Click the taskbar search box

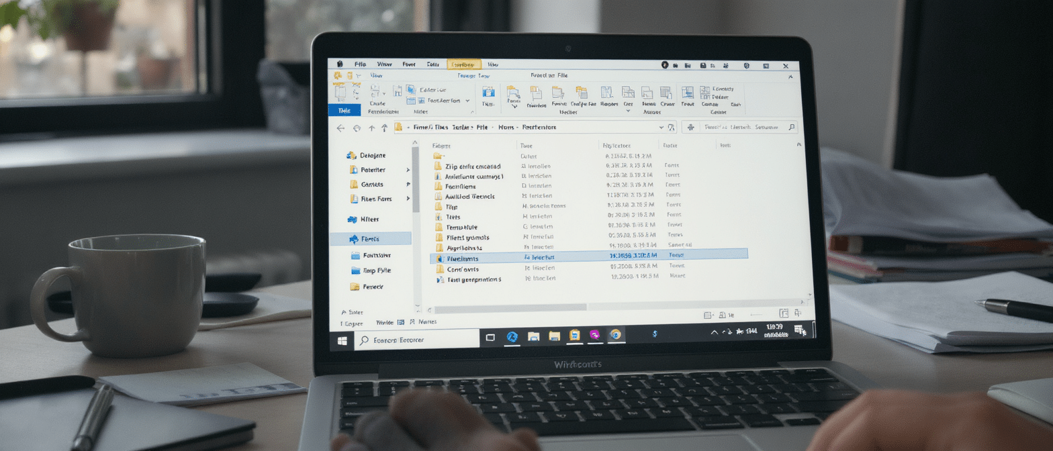[x=416, y=340]
